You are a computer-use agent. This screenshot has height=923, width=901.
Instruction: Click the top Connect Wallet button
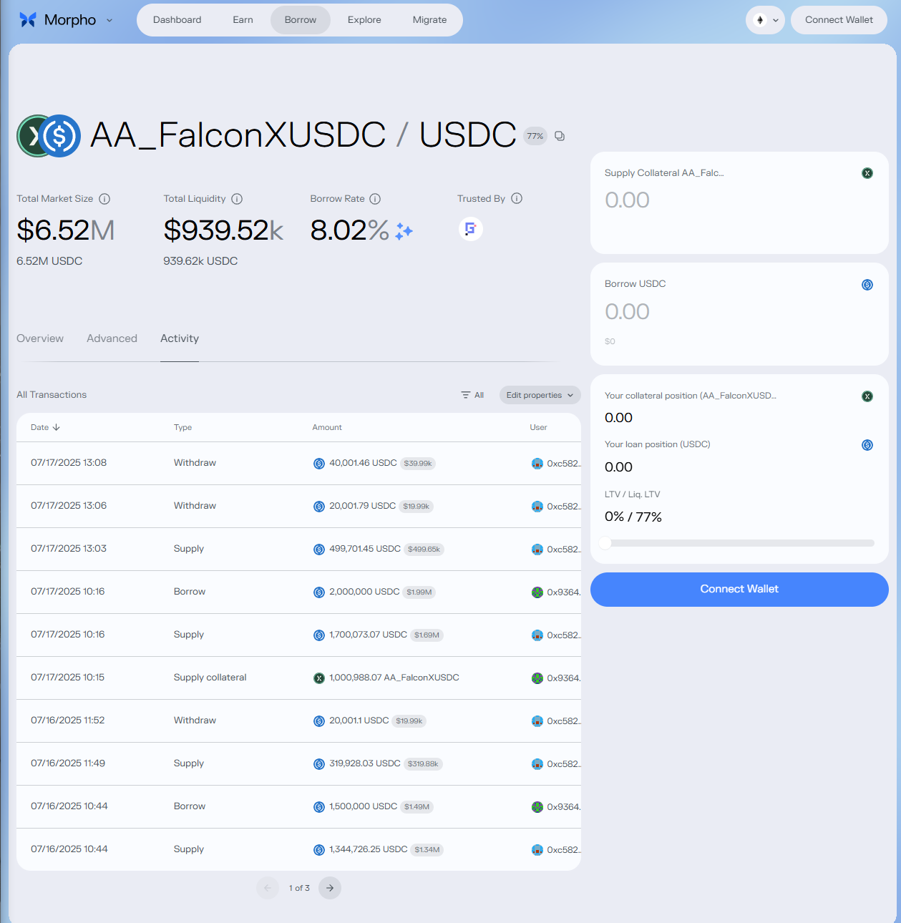(839, 20)
